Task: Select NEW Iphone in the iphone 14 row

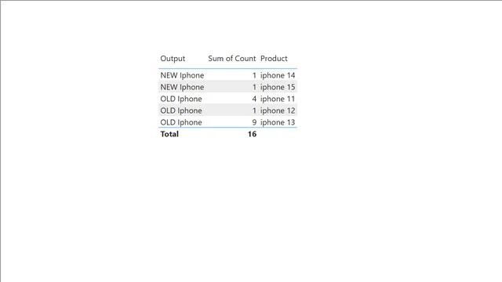Action: (x=182, y=75)
